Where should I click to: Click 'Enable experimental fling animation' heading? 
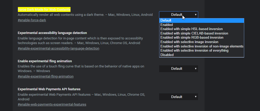[45, 61]
